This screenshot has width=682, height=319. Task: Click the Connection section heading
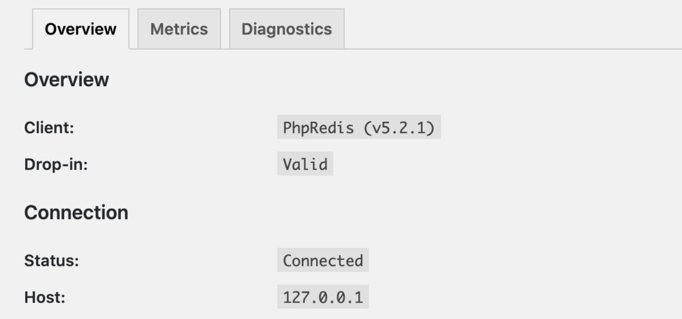pos(76,212)
